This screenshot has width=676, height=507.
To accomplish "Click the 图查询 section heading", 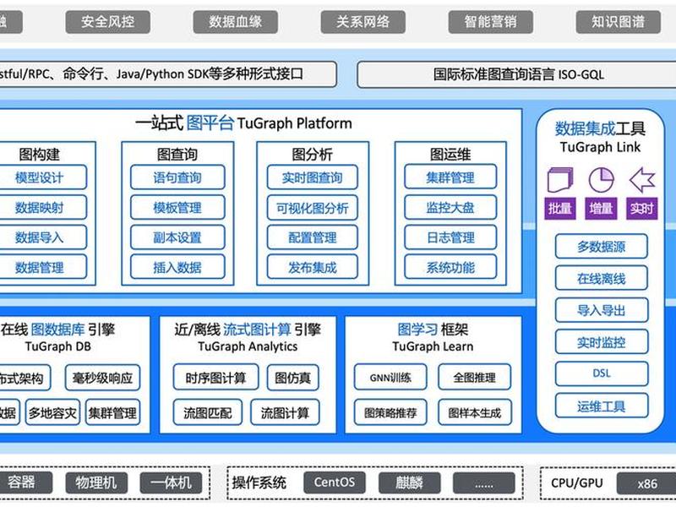I will (177, 154).
